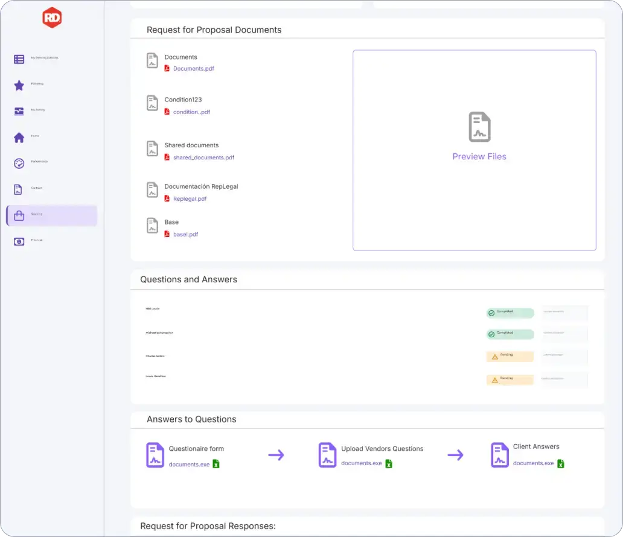Open the Documents.pdf link

(194, 68)
